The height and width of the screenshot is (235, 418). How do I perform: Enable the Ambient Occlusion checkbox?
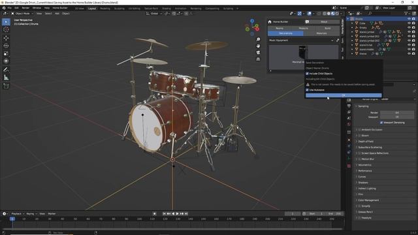(359, 130)
